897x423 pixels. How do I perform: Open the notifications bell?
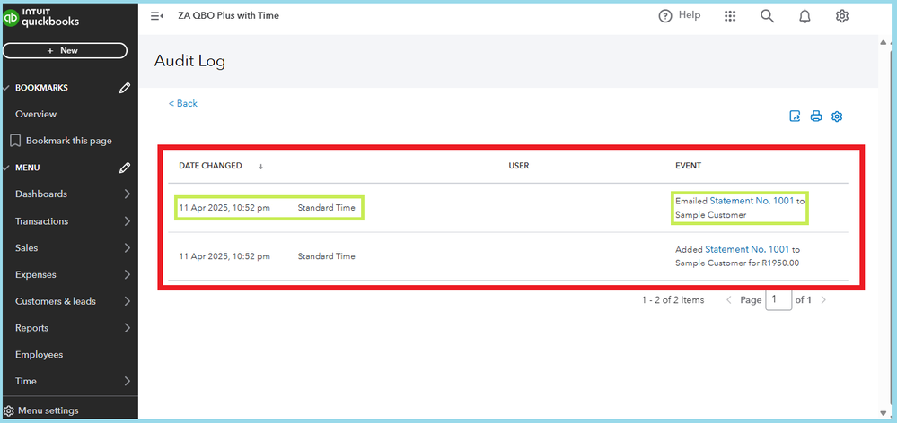pyautogui.click(x=805, y=16)
